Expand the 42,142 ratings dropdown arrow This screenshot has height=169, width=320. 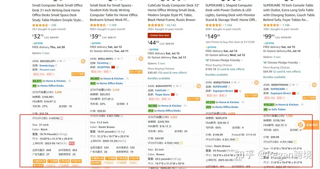(x=165, y=25)
